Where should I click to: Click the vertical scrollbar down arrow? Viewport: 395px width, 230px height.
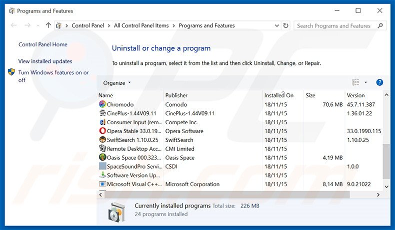tap(386, 187)
